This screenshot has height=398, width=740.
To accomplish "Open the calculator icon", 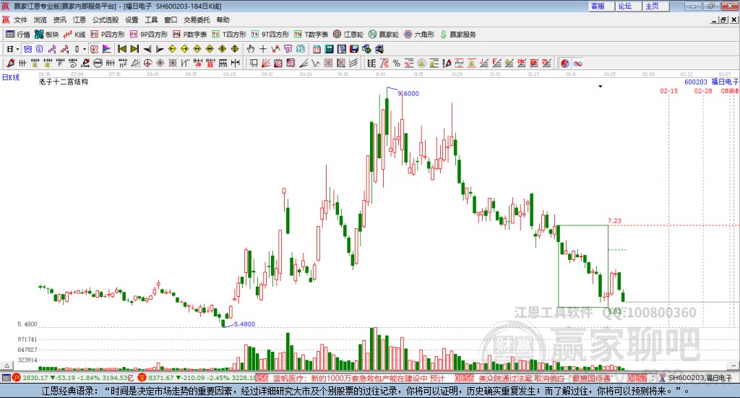I will [329, 49].
